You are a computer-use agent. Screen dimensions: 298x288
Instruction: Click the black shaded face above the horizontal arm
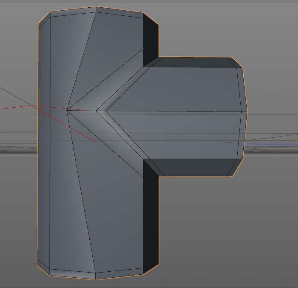(150, 39)
